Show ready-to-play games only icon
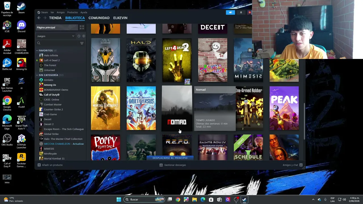 point(84,36)
